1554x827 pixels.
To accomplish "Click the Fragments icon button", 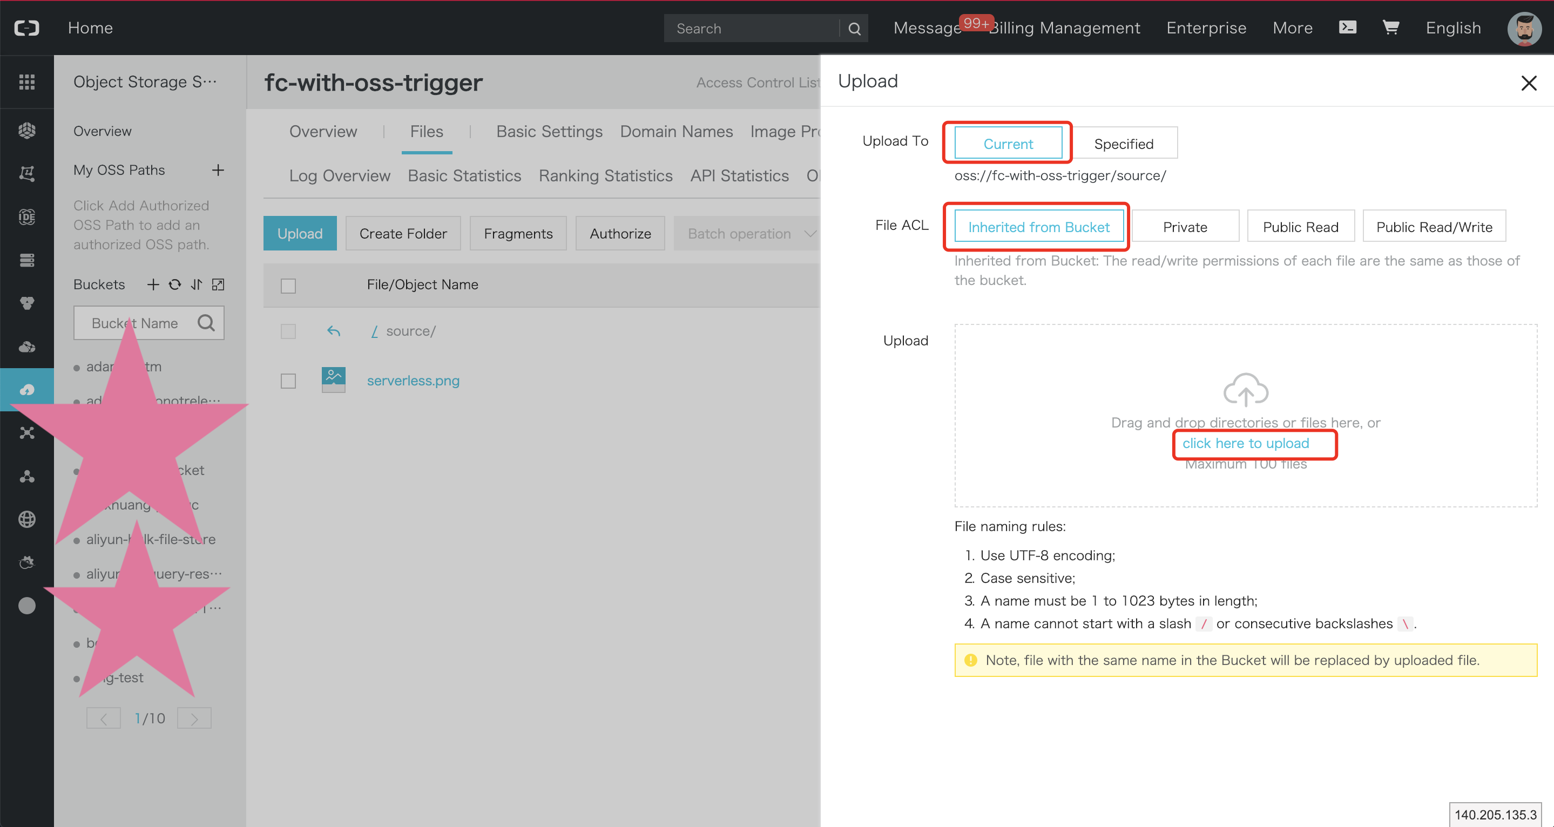I will [x=517, y=234].
